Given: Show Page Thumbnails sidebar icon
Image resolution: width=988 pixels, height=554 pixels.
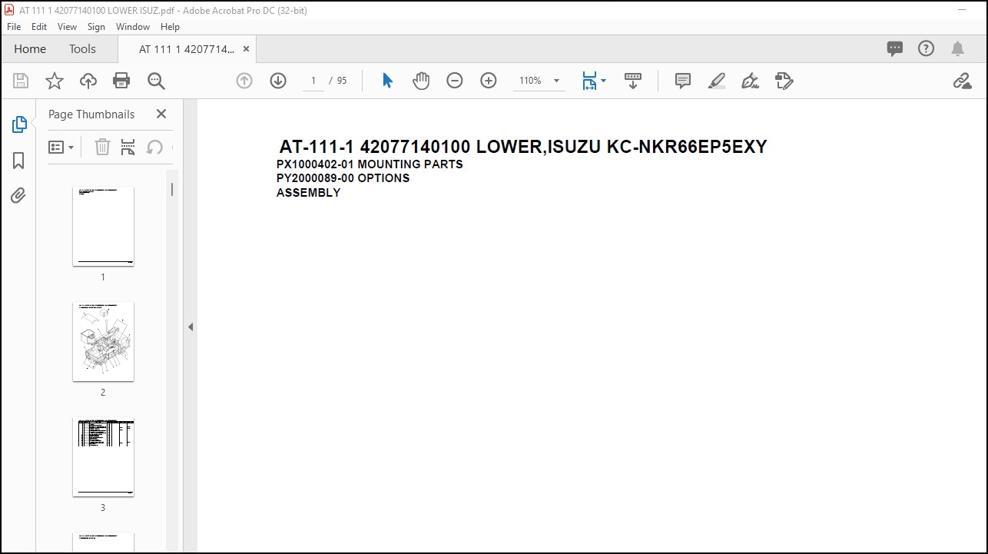Looking at the screenshot, I should 19,124.
